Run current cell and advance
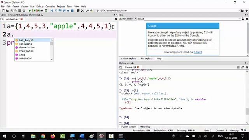The image size is (249, 140). tap(38, 10)
